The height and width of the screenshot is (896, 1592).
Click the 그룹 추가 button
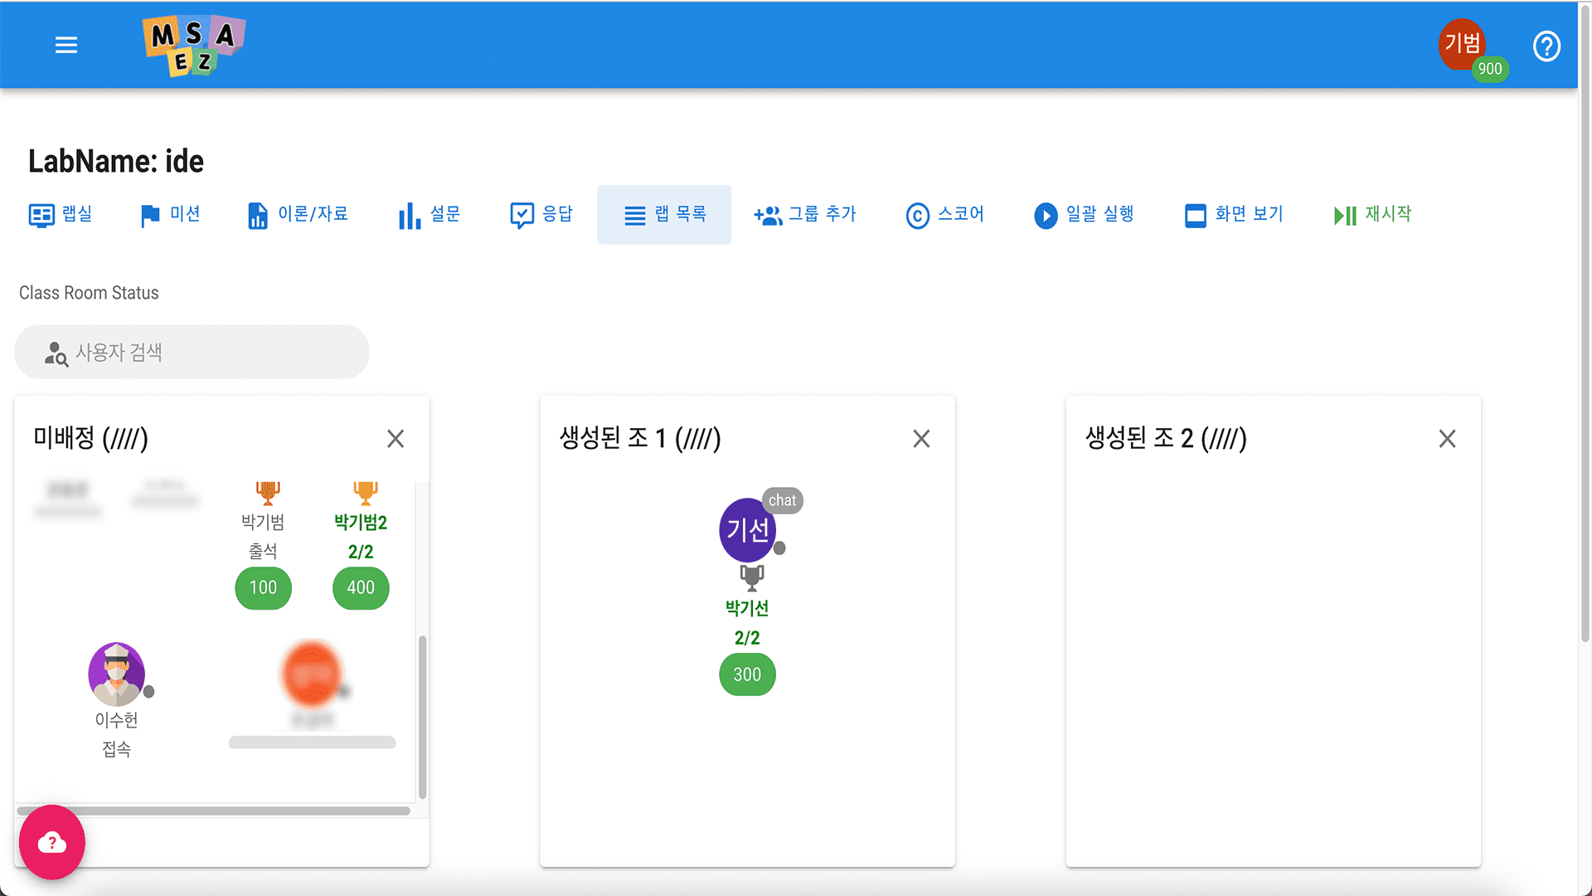tap(805, 214)
